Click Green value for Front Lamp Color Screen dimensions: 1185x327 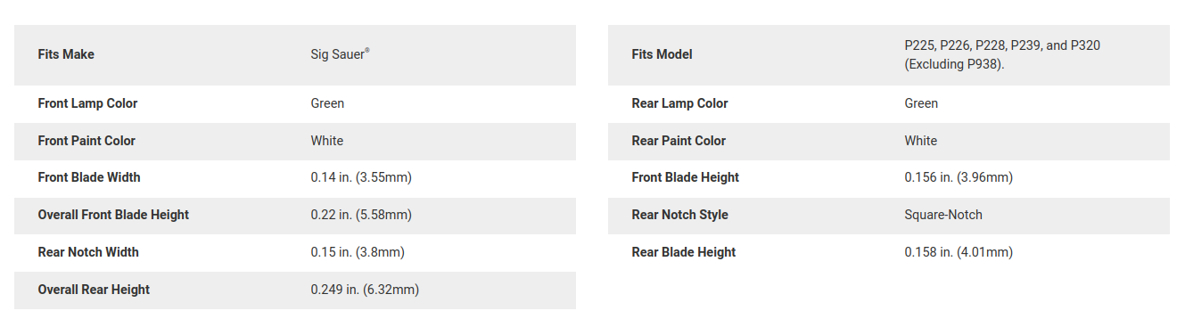tap(327, 103)
